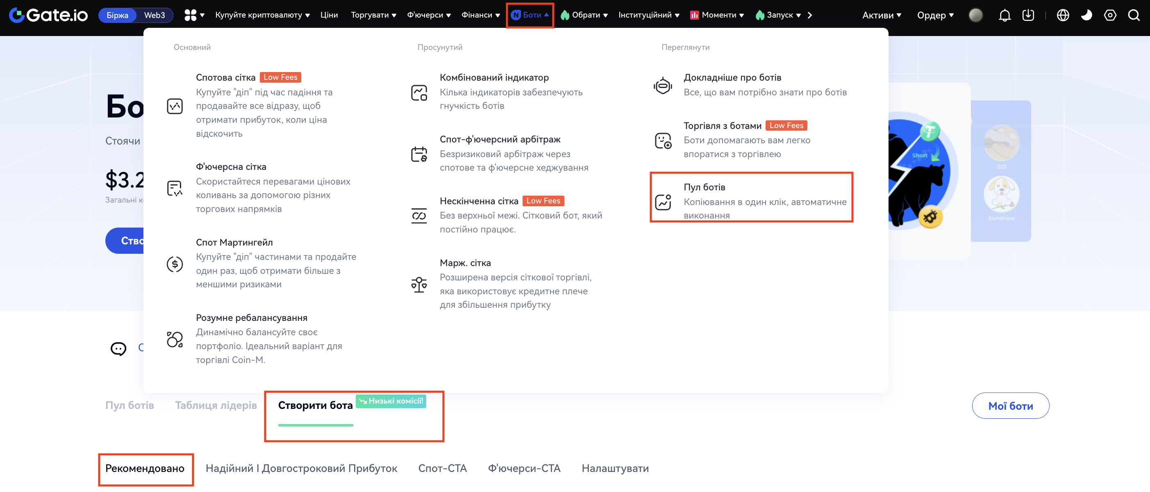1150x492 pixels.
Task: Click the user avatar circle
Action: tap(975, 15)
